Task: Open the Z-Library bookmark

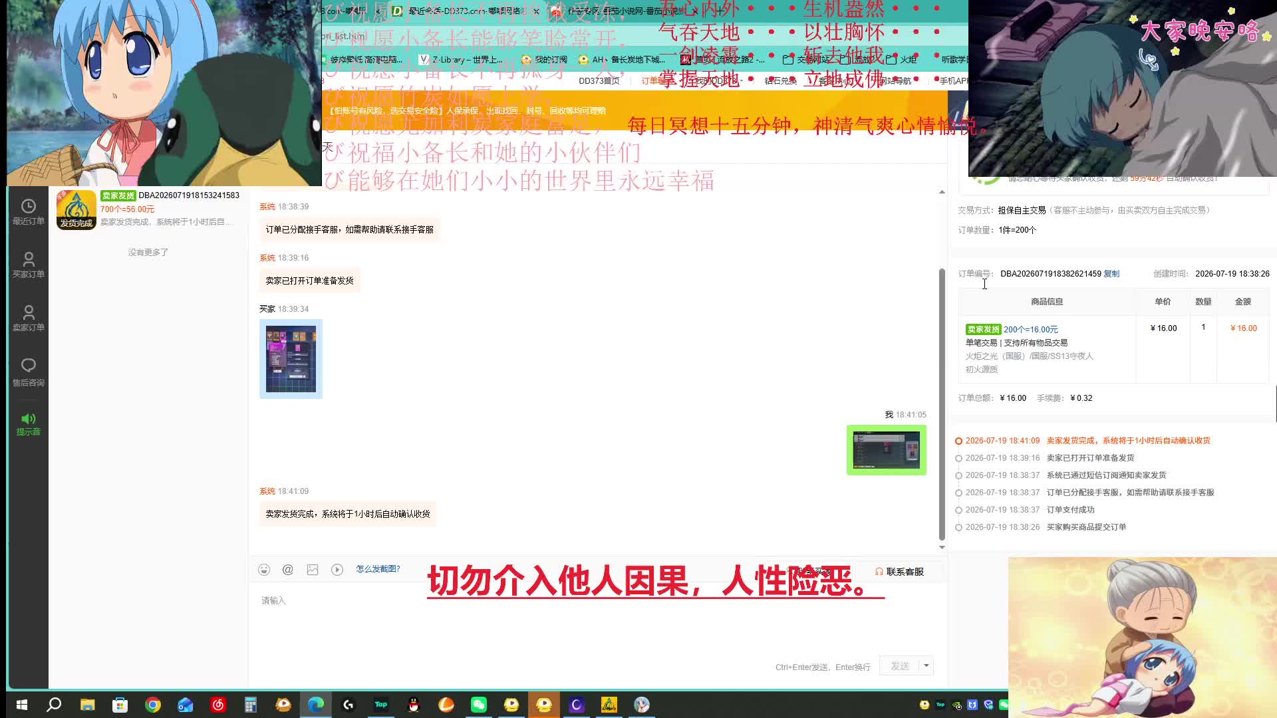Action: pos(460,60)
